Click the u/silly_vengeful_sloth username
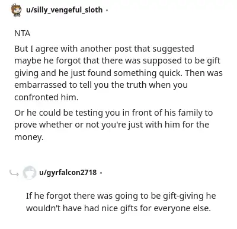237x229 pixels. click(x=65, y=9)
